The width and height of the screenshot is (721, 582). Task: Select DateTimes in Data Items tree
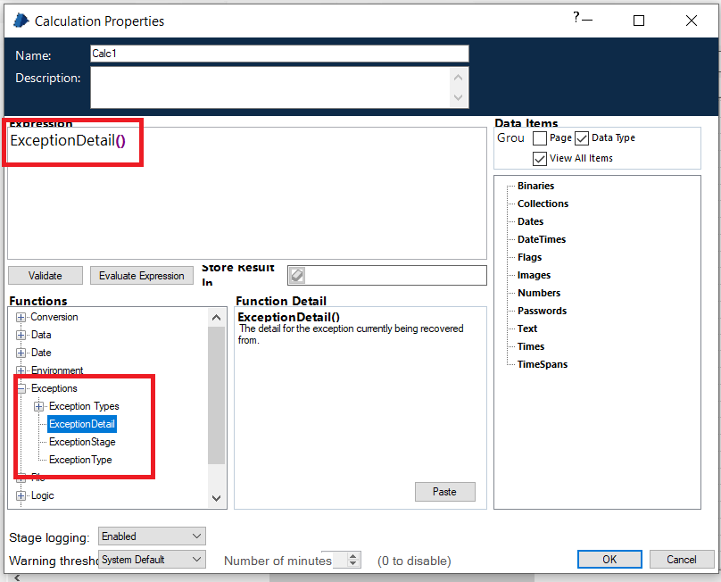[542, 239]
